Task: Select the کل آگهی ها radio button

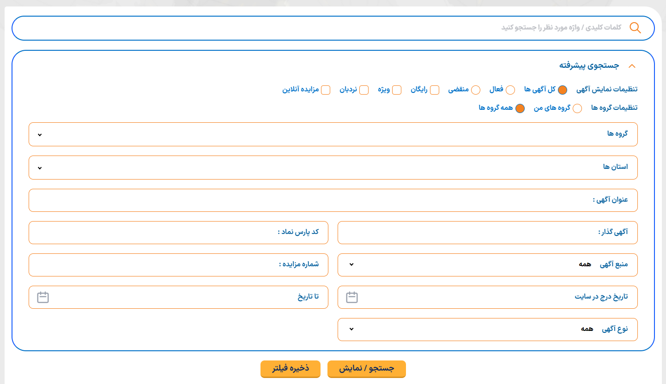Action: [x=562, y=90]
